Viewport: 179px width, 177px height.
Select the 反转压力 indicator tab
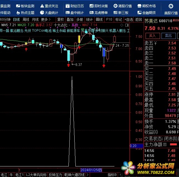click(55, 175)
